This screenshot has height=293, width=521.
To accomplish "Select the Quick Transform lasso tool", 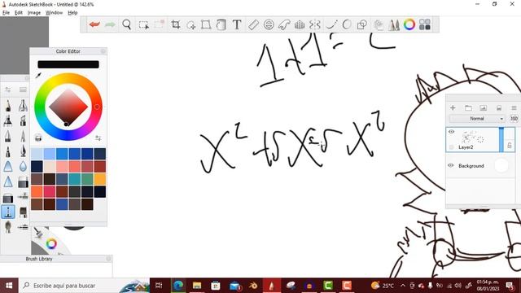I will click(x=191, y=25).
